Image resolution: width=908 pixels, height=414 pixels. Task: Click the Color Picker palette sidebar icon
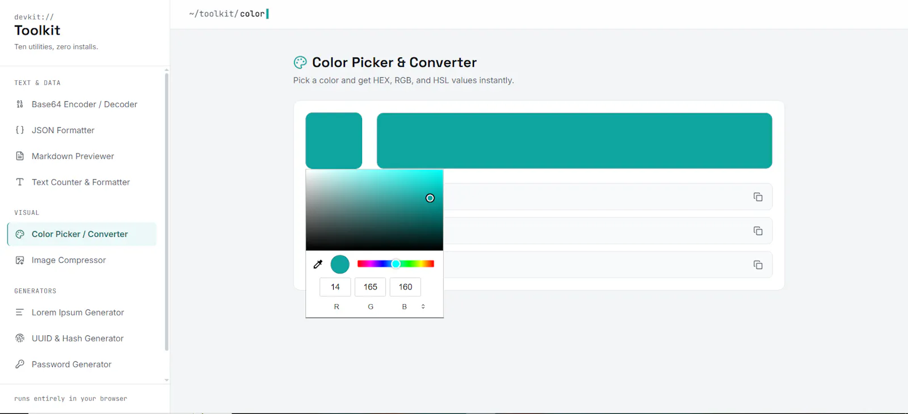[20, 234]
